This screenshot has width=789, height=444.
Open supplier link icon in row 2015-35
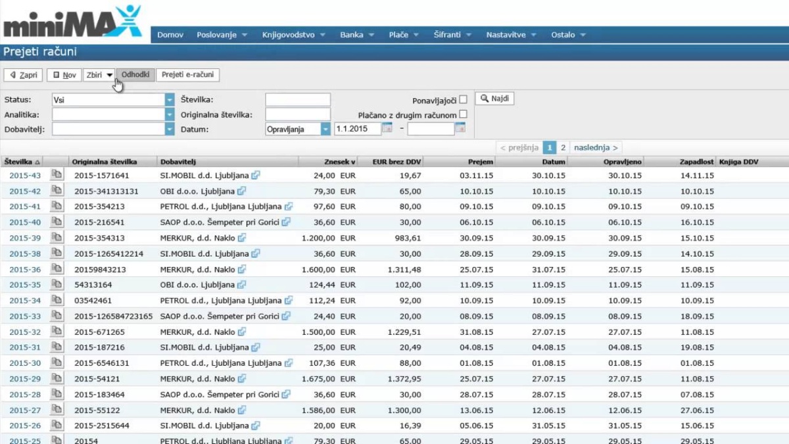[x=241, y=285]
